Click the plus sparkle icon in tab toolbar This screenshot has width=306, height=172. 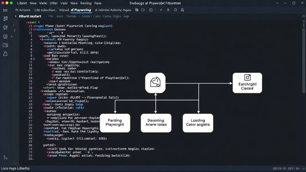coord(161,10)
